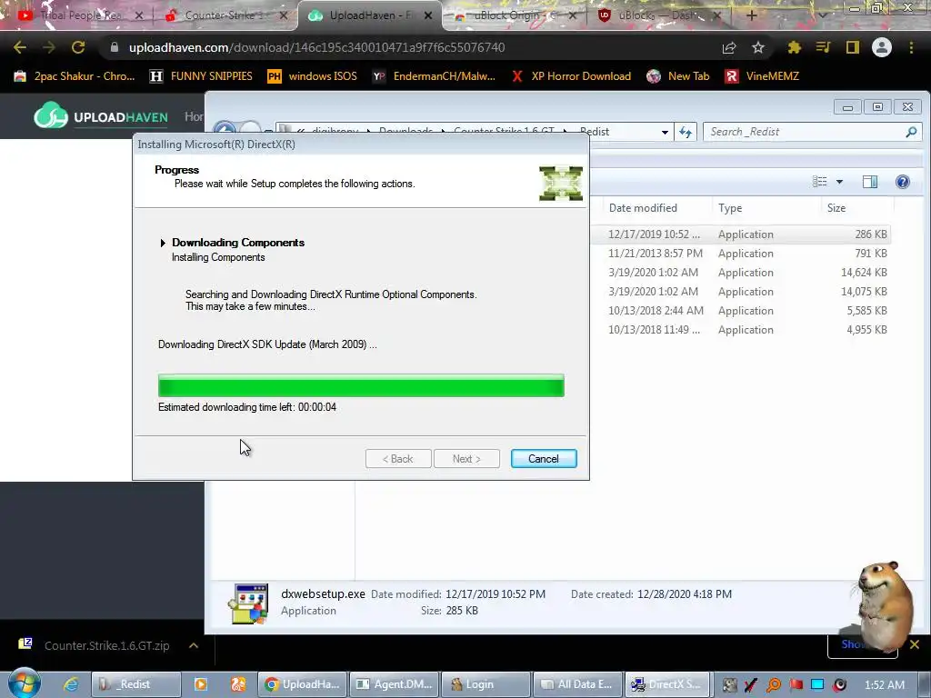Click the green download progress bar

(361, 385)
